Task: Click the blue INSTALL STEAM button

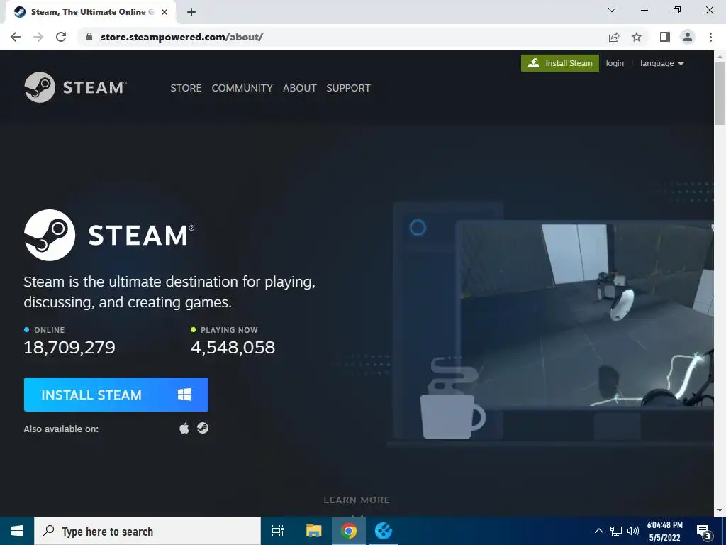Action: [x=116, y=395]
